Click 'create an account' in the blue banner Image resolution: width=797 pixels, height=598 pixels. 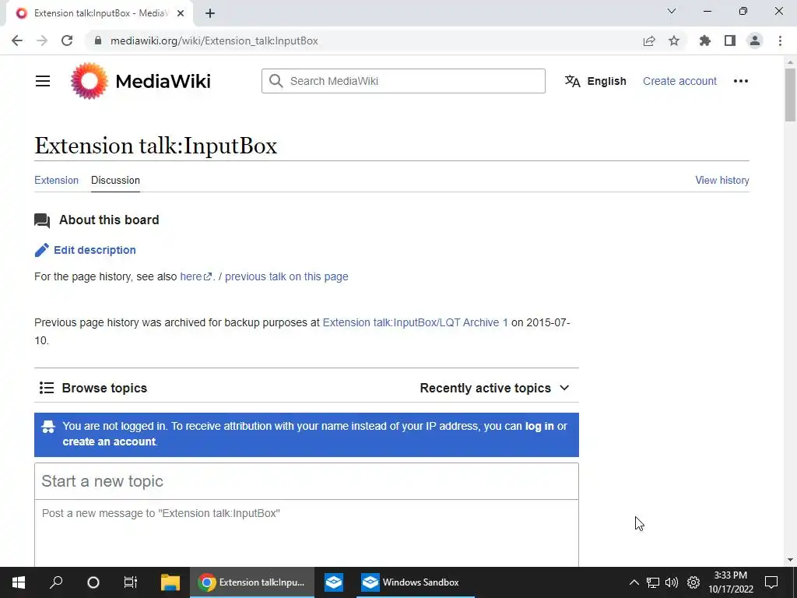click(109, 441)
